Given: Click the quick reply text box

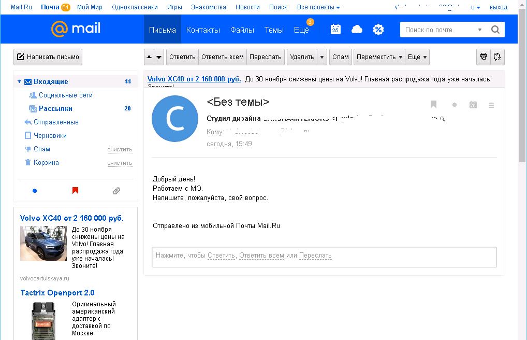Looking at the screenshot, I should tap(324, 256).
